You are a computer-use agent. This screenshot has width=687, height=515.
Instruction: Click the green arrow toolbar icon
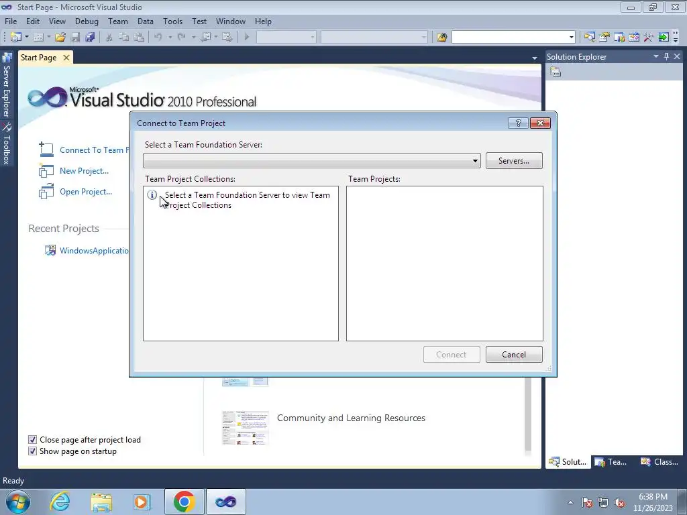(x=664, y=38)
